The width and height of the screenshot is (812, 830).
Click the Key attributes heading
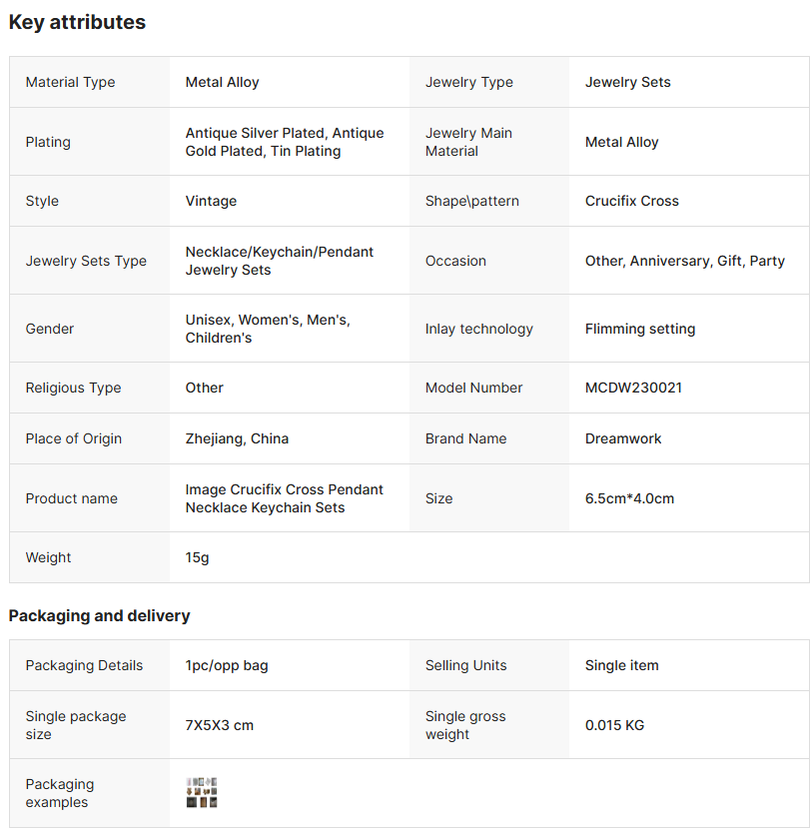tap(77, 22)
